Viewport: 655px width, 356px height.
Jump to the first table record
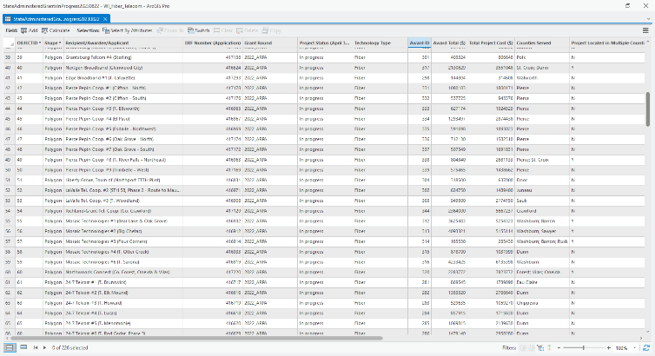(x=35, y=347)
